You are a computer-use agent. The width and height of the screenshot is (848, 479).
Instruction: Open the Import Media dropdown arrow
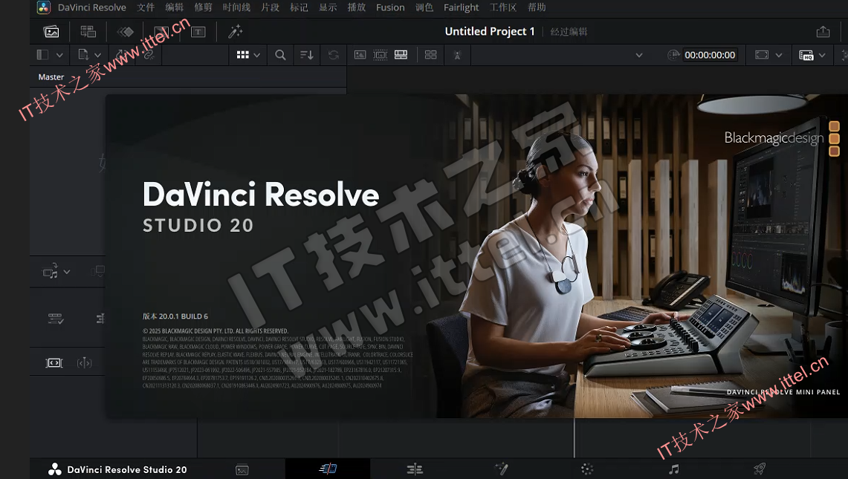coord(98,55)
